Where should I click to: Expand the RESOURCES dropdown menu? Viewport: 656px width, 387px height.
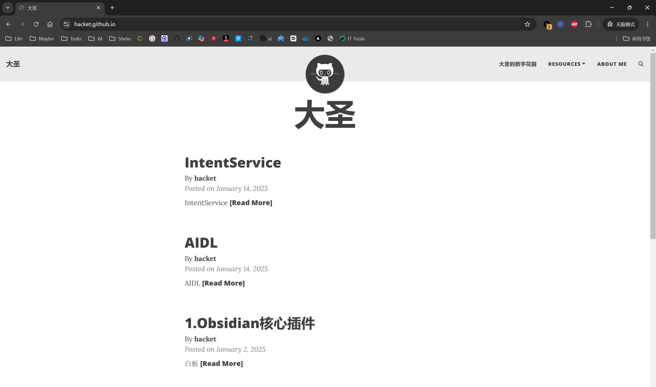pyautogui.click(x=567, y=64)
